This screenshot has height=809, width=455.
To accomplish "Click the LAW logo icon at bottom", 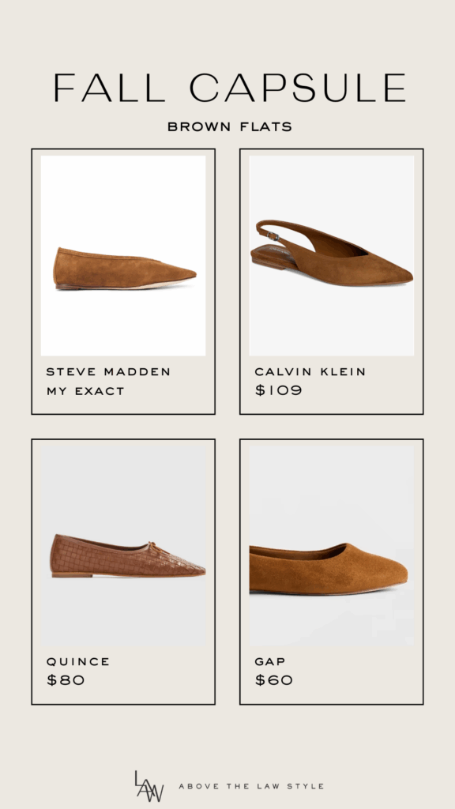I will (x=150, y=786).
